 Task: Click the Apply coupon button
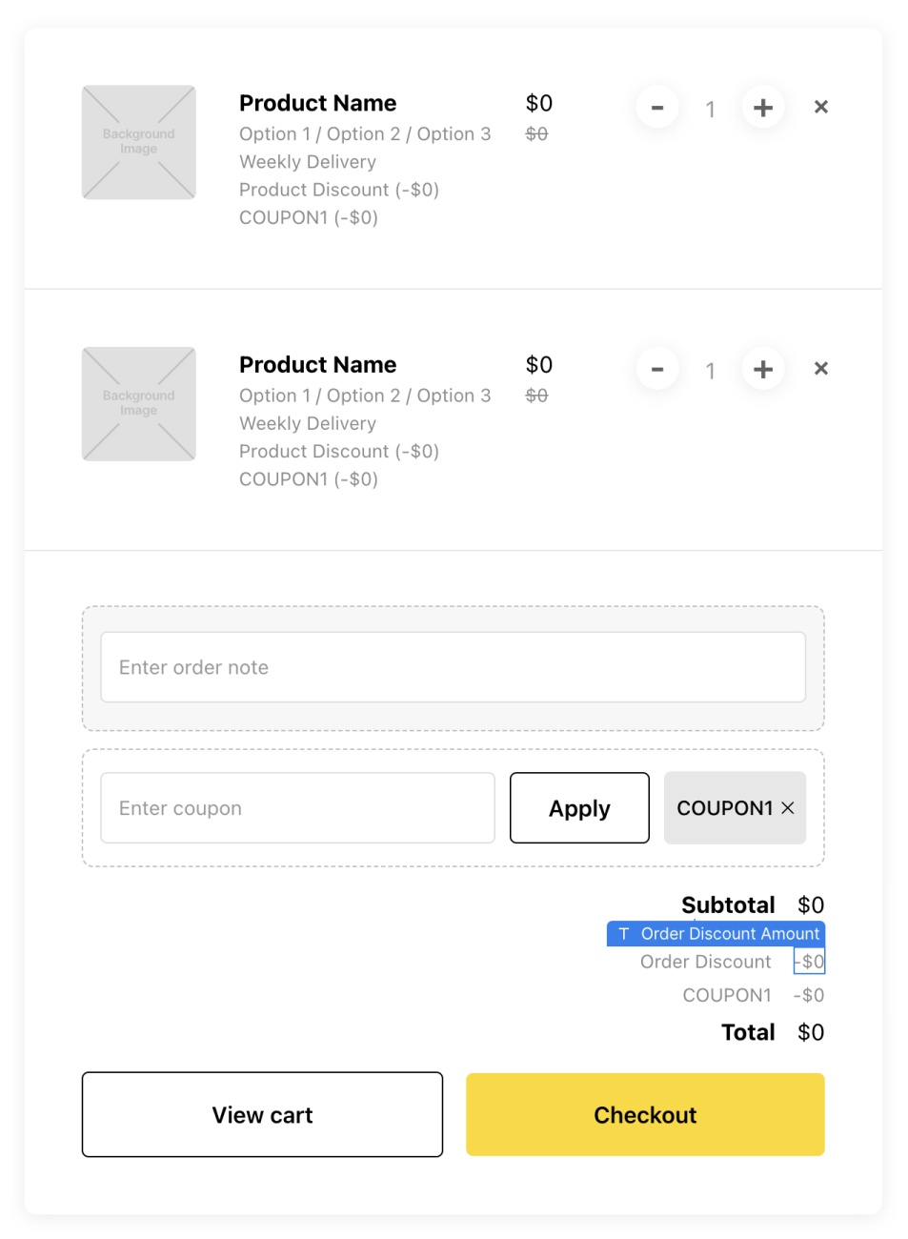[x=579, y=808]
